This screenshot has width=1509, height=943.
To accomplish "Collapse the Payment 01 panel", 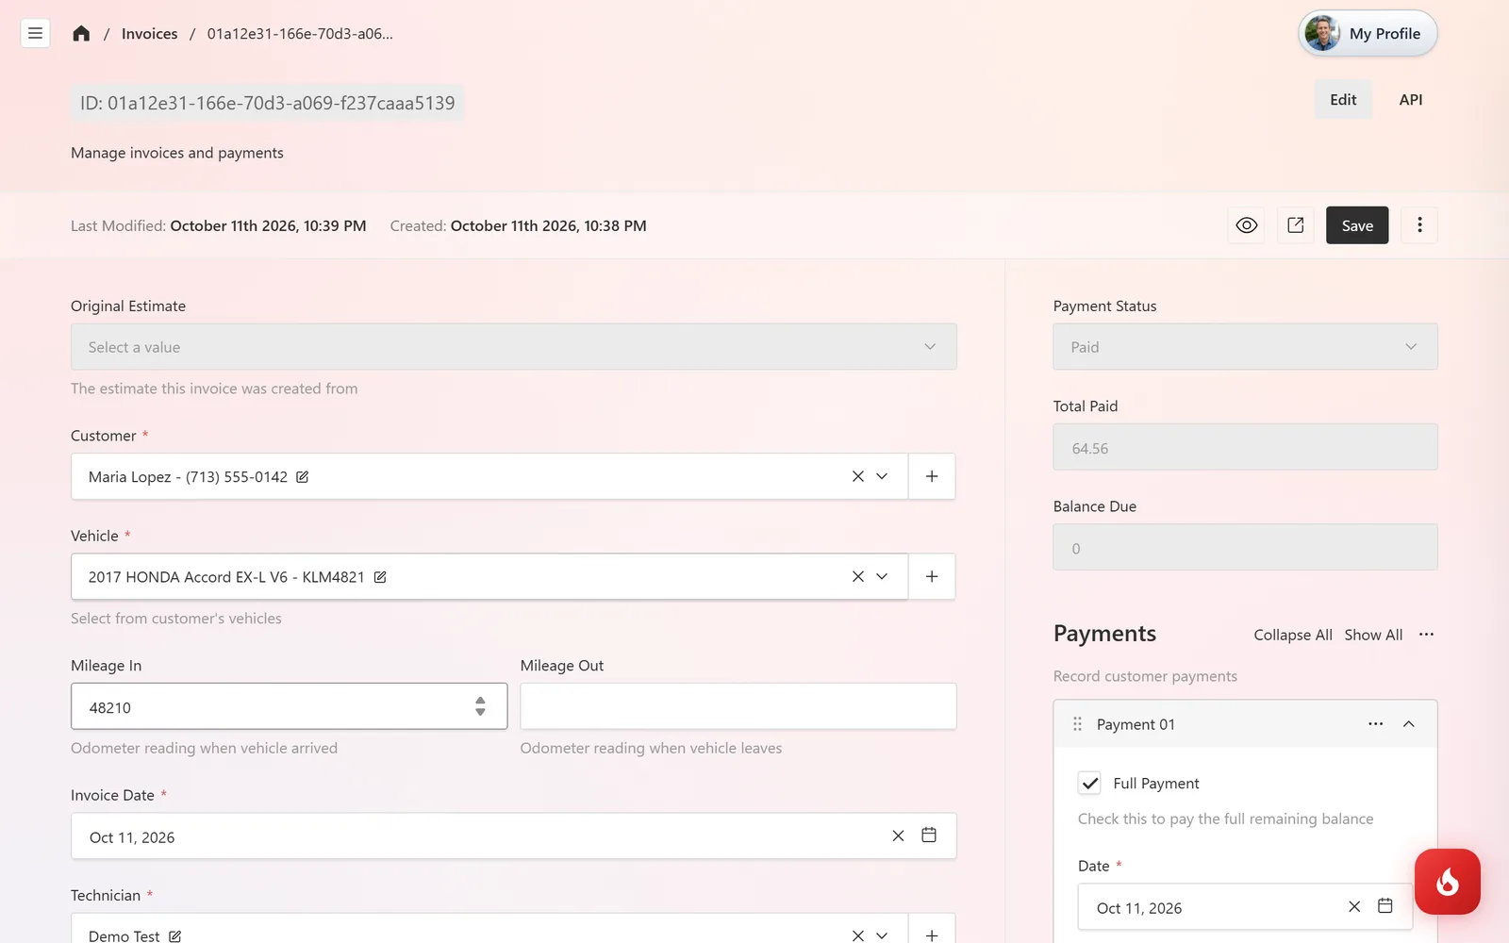I will coord(1409,724).
